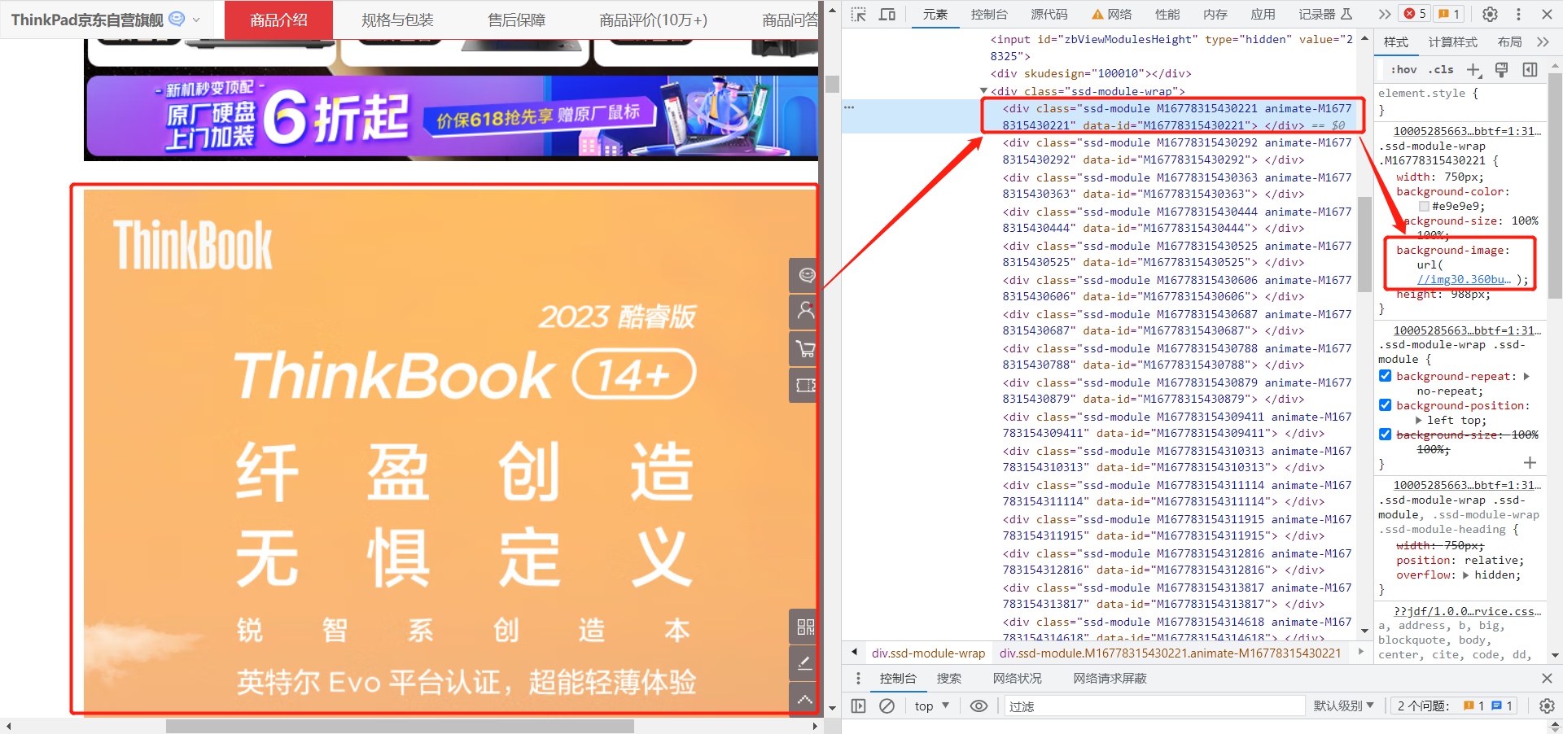Image resolution: width=1563 pixels, height=734 pixels.
Task: Click console 过滤 filter input
Action: pos(1154,706)
